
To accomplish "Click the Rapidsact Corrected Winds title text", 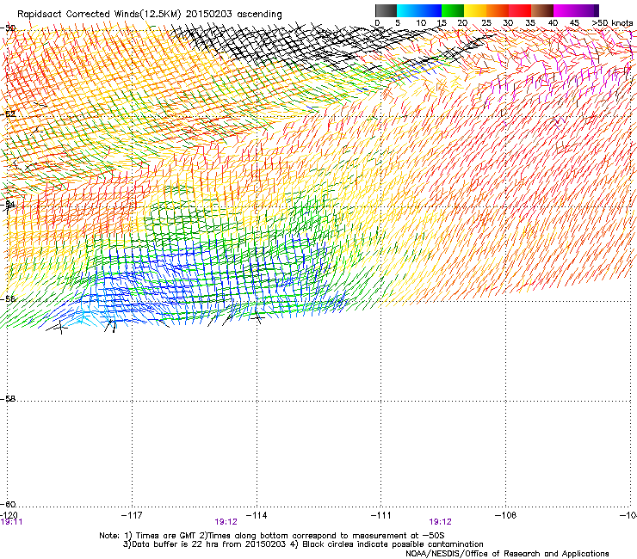I will pyautogui.click(x=150, y=15).
